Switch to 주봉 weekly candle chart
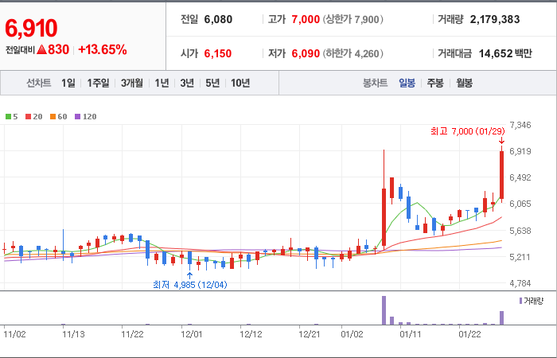The height and width of the screenshot is (358, 557). click(x=435, y=83)
